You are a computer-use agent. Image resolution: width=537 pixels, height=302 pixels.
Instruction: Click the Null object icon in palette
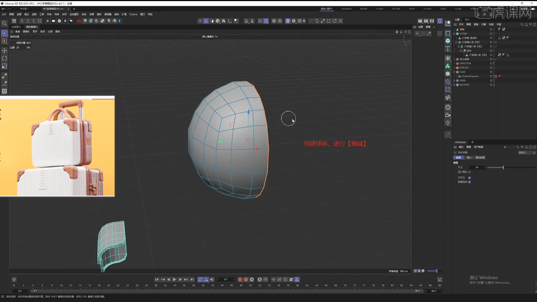point(448,23)
